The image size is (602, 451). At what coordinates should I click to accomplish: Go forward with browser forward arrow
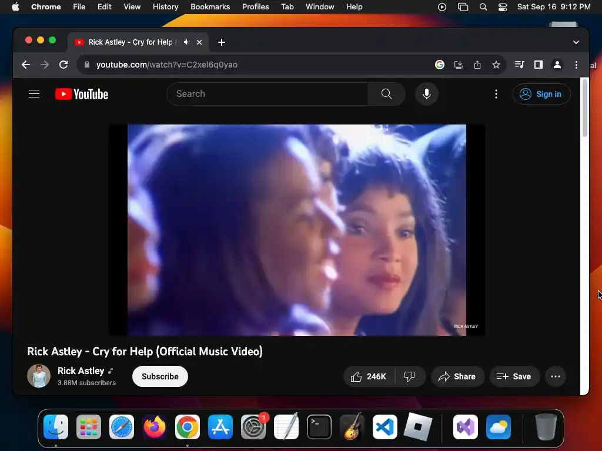(45, 65)
